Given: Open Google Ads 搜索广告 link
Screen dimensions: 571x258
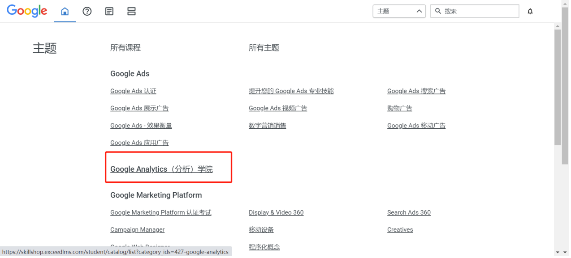Looking at the screenshot, I should point(416,91).
